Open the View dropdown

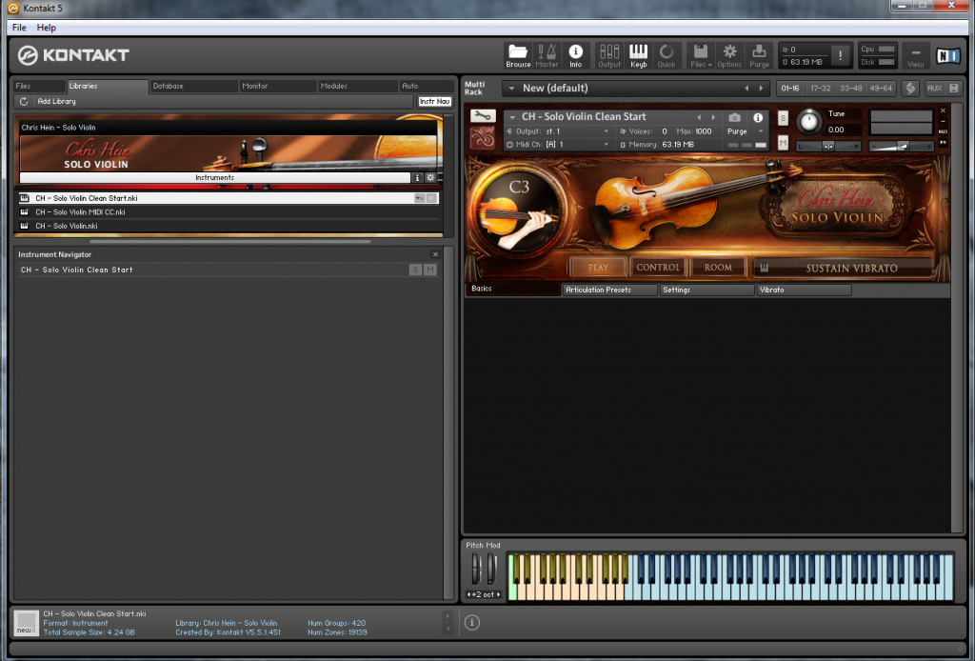pos(915,55)
